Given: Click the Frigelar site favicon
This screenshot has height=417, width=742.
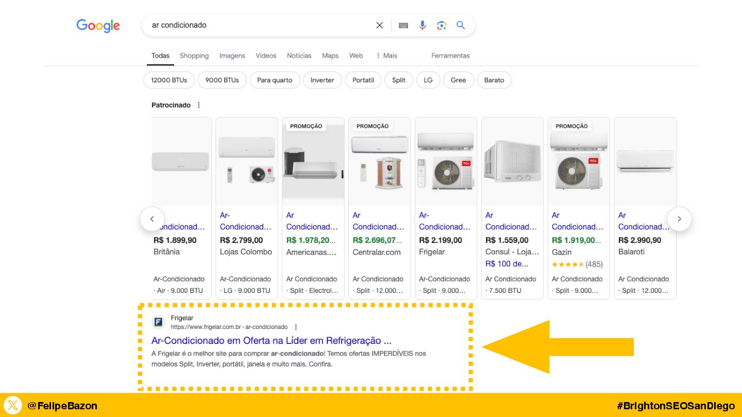Looking at the screenshot, I should pyautogui.click(x=158, y=322).
